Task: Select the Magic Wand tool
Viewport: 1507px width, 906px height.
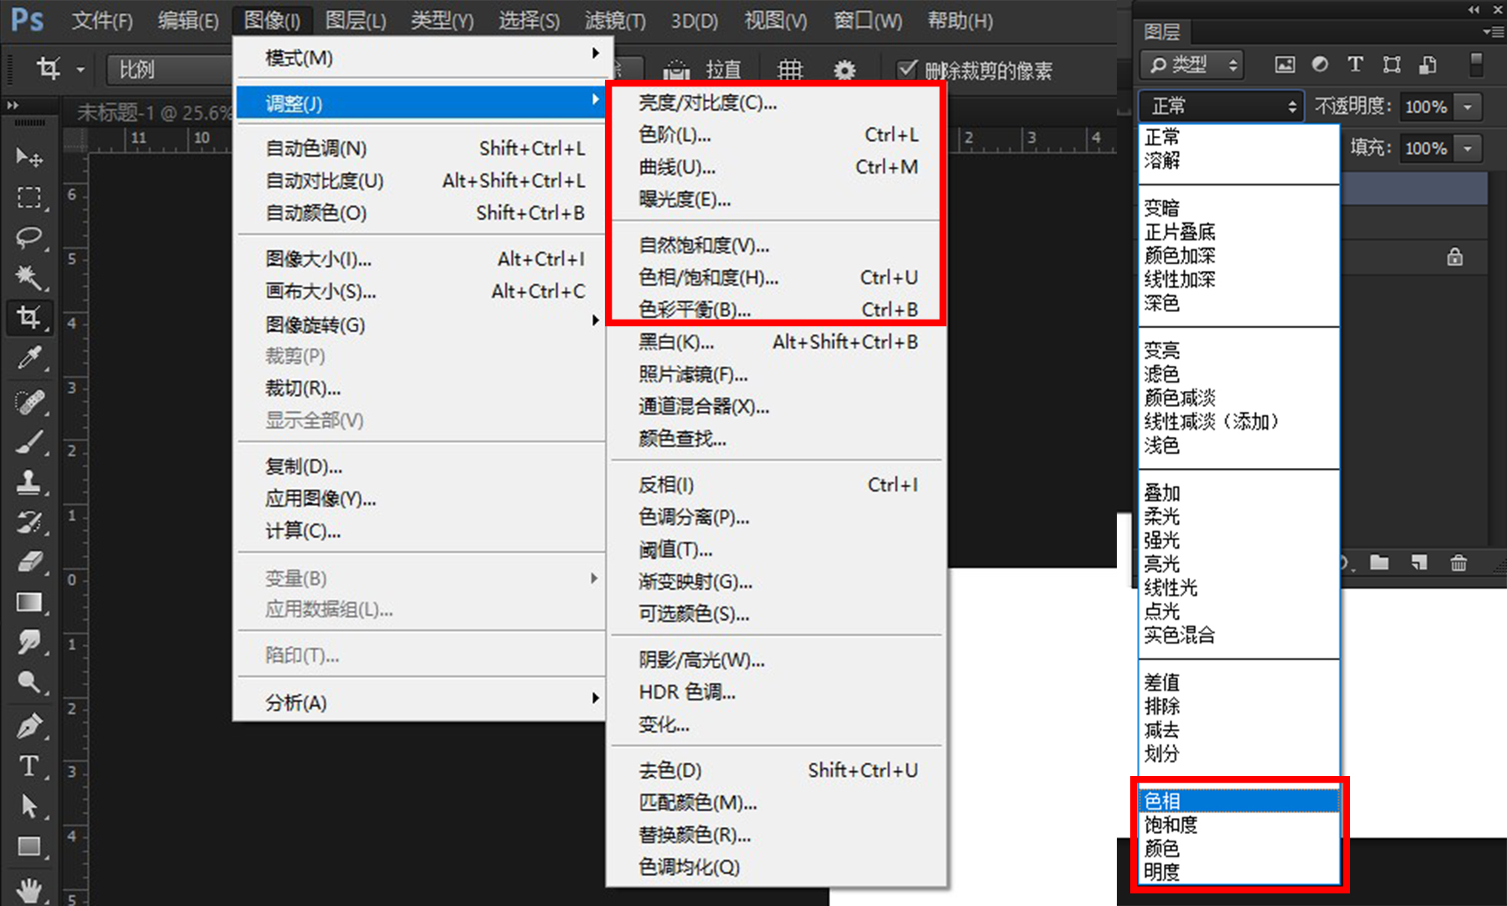Action: pos(30,278)
